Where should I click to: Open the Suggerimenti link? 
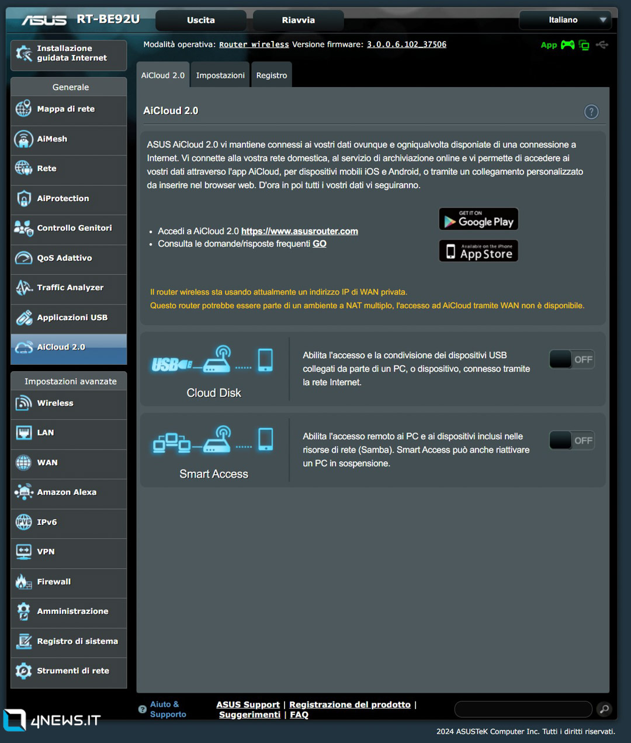tap(250, 714)
